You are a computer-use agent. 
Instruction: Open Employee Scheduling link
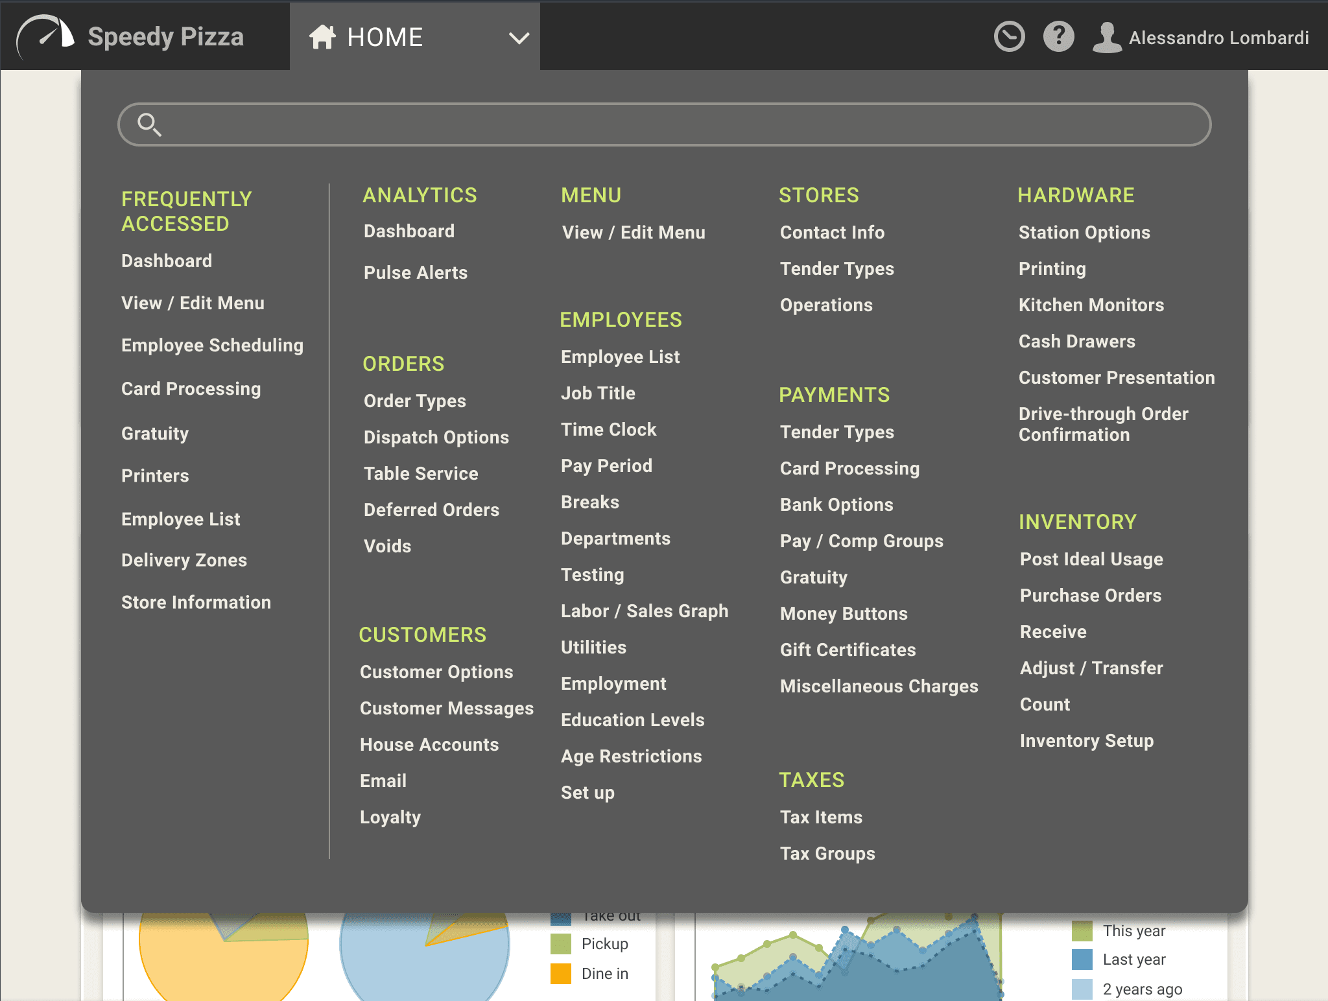(212, 346)
